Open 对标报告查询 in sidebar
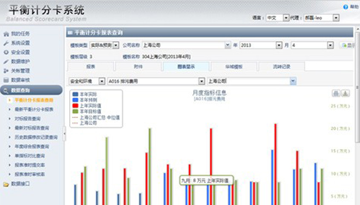 27,118
